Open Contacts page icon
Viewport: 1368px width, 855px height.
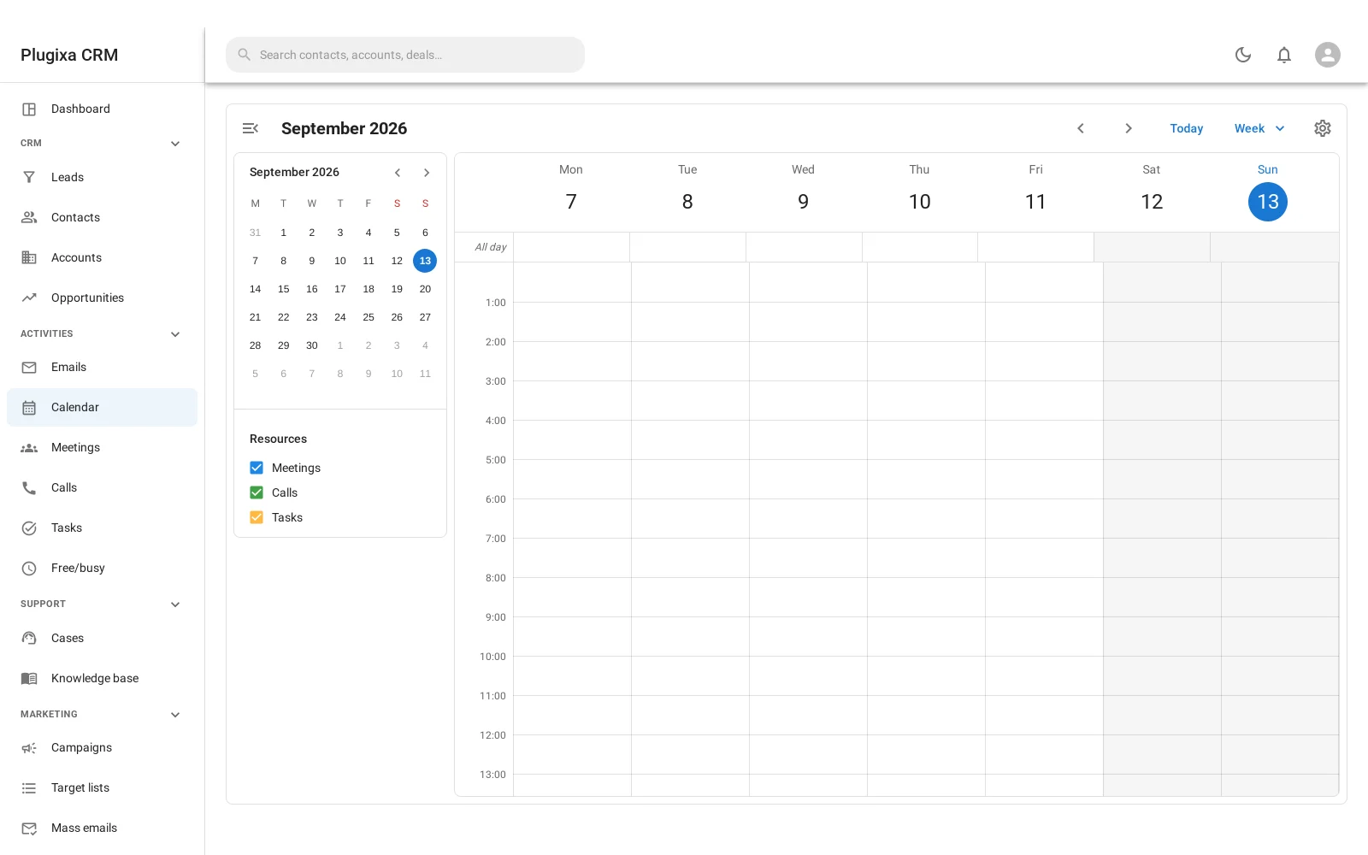tap(29, 217)
